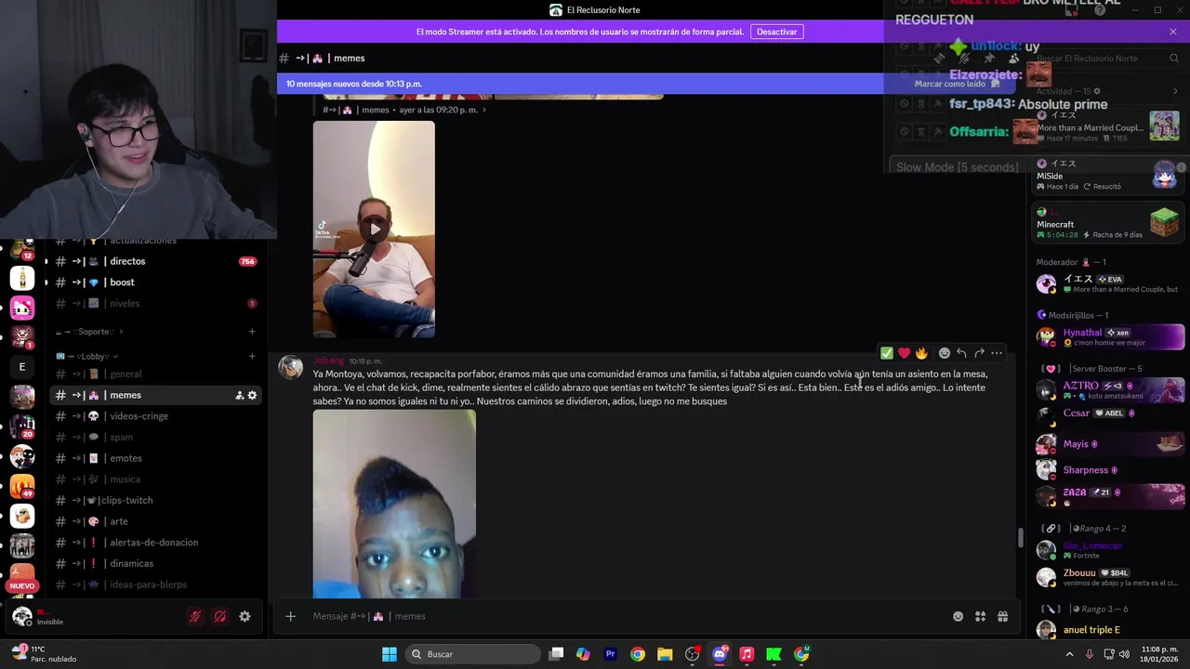The image size is (1190, 669).
Task: Click the NUEVO unread servers pill
Action: pos(22,585)
